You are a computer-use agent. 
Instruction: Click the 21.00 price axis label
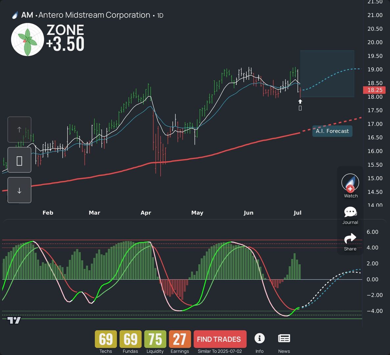pos(375,15)
